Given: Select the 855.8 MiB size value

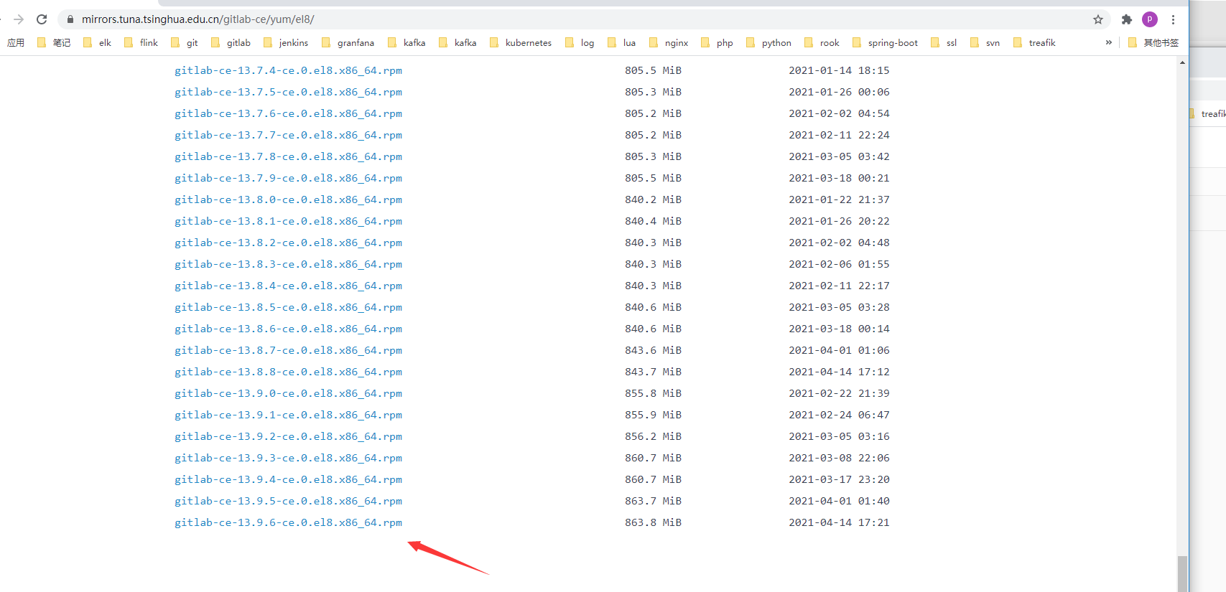Looking at the screenshot, I should [x=653, y=393].
